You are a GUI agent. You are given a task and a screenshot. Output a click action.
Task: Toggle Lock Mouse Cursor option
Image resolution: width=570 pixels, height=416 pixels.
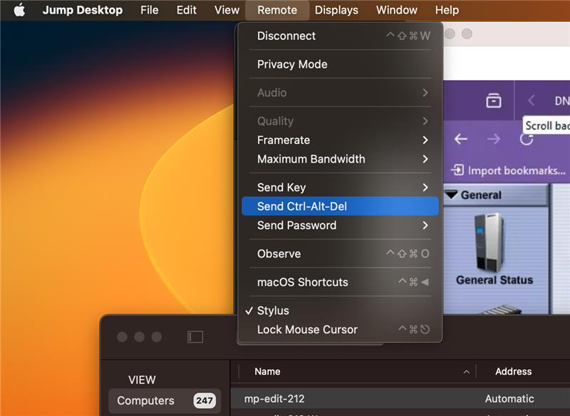click(x=307, y=330)
